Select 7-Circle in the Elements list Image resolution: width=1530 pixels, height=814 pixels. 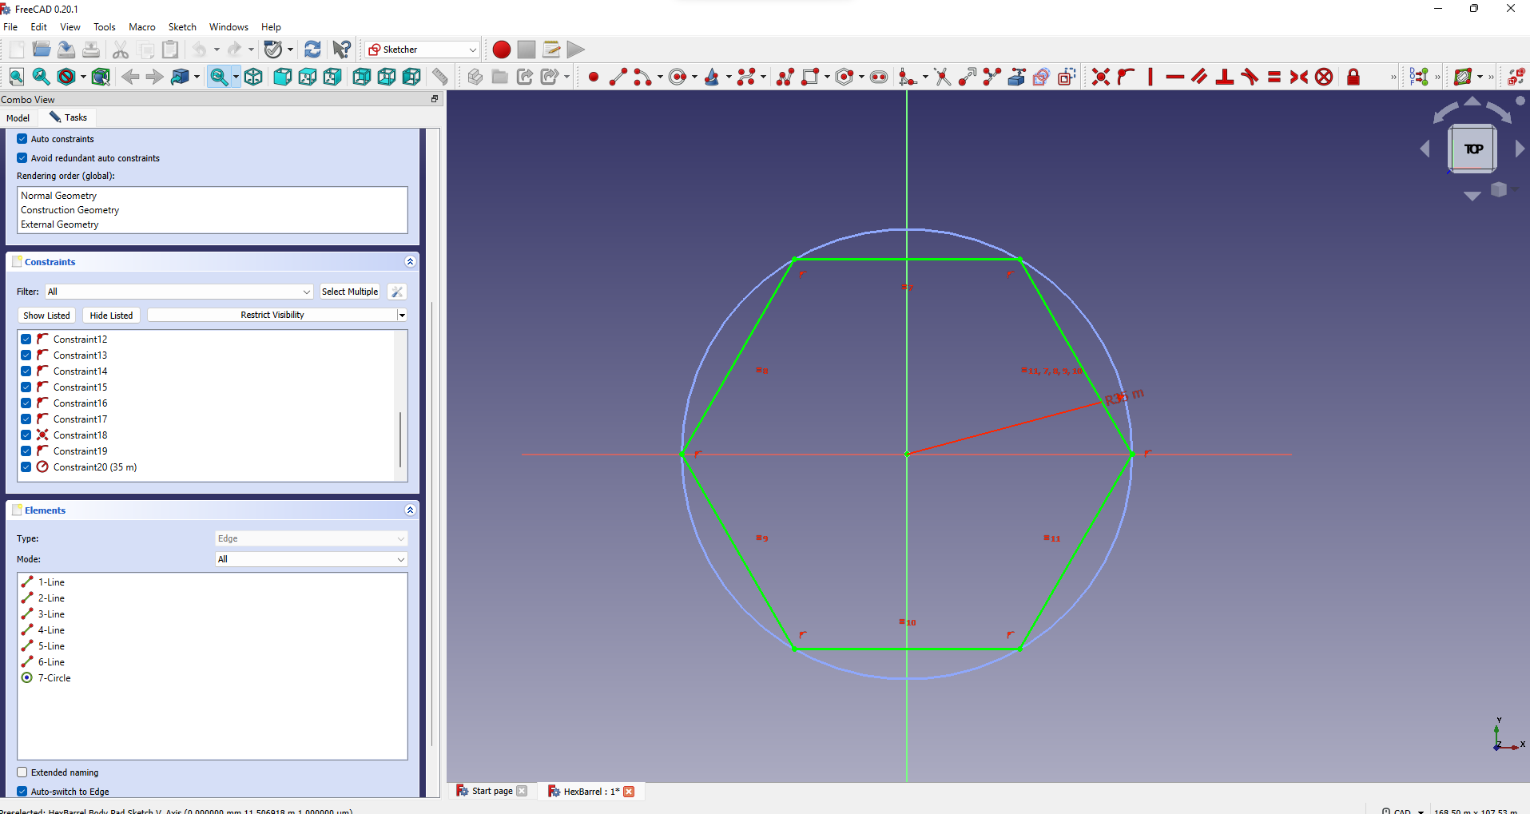[x=54, y=678]
